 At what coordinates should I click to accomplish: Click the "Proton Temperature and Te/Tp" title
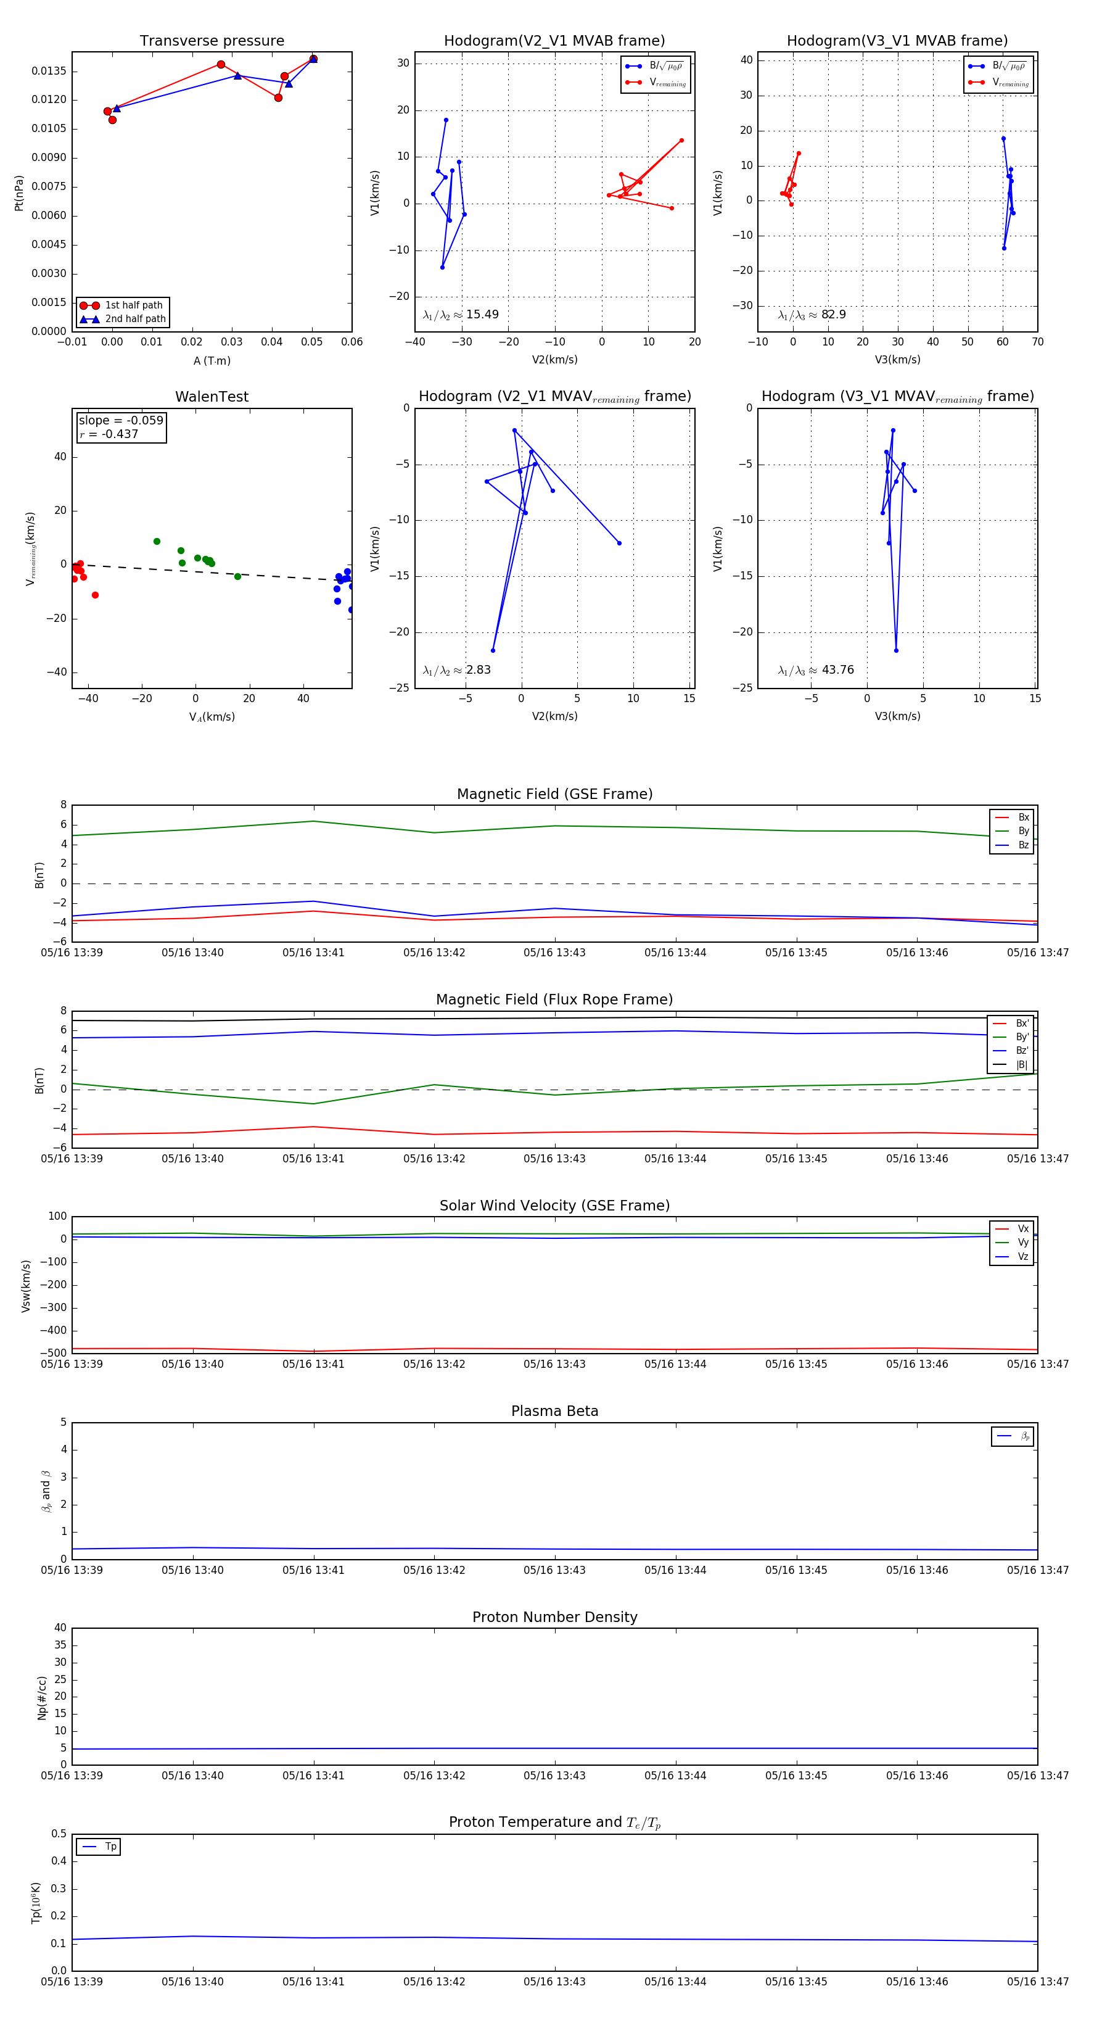[554, 1823]
